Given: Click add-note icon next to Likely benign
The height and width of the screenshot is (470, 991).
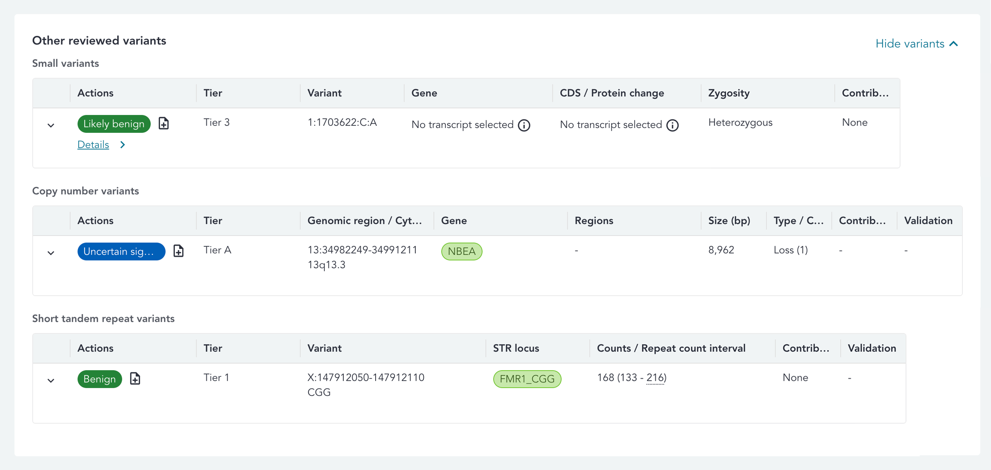Looking at the screenshot, I should [164, 124].
